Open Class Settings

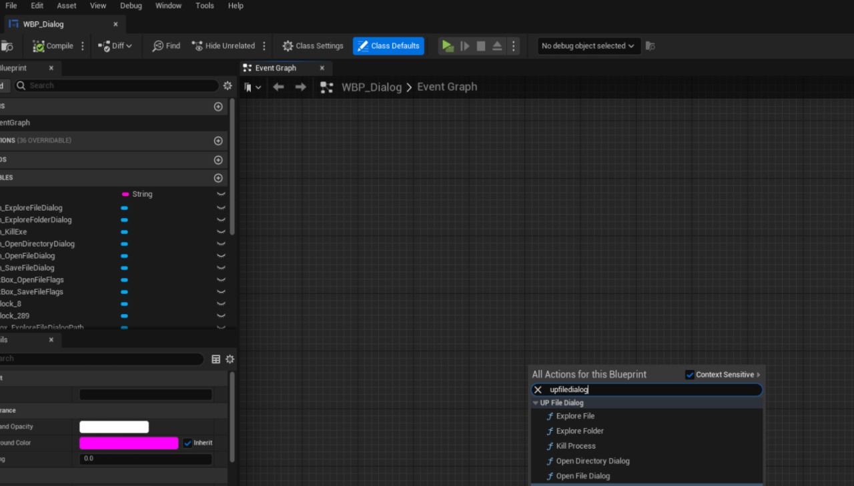click(x=313, y=46)
